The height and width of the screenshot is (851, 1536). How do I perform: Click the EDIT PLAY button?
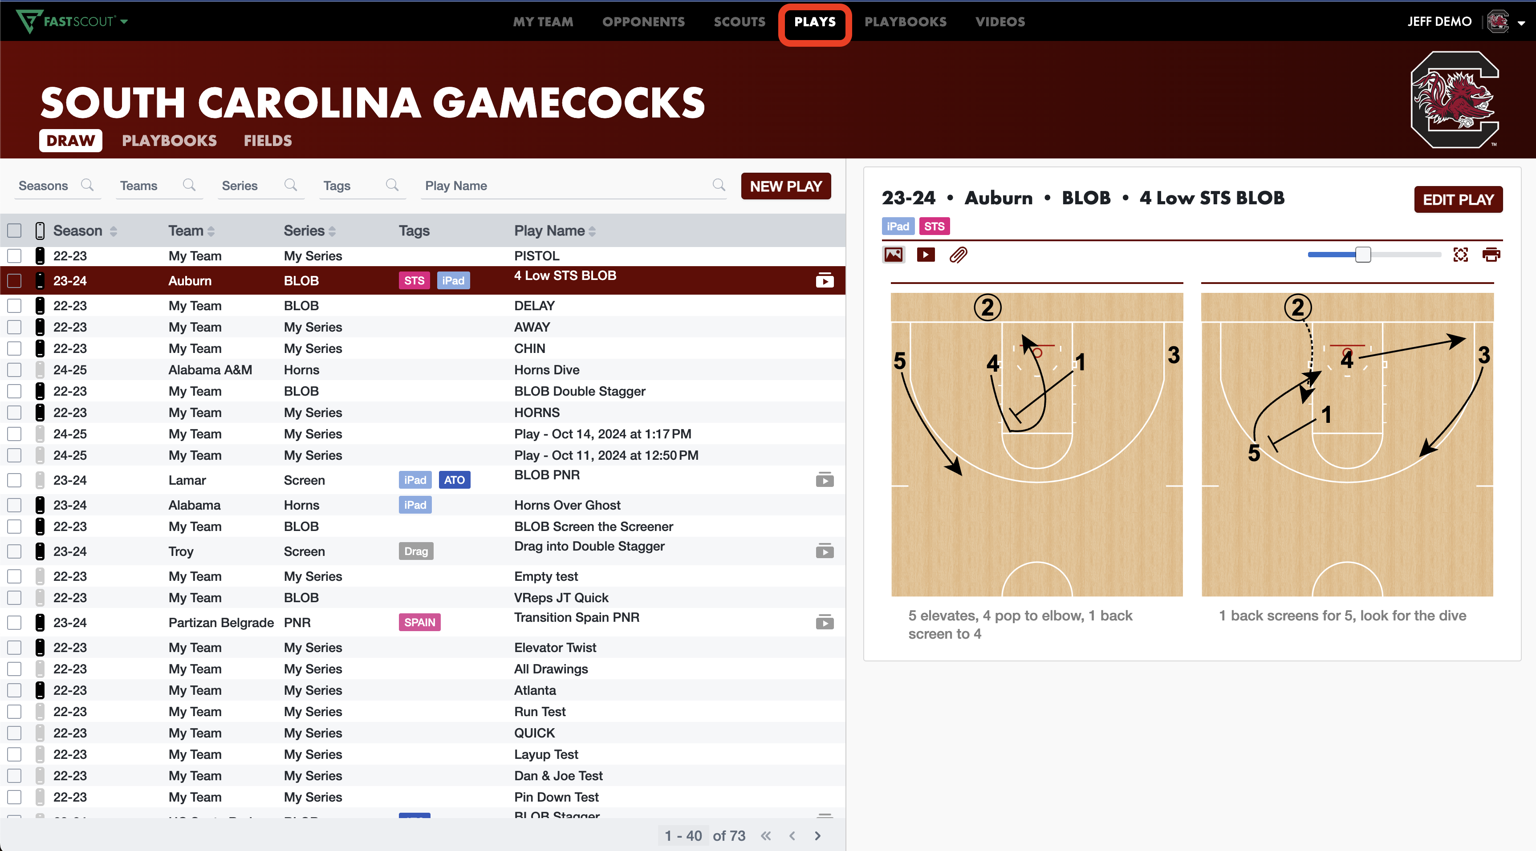[1458, 200]
